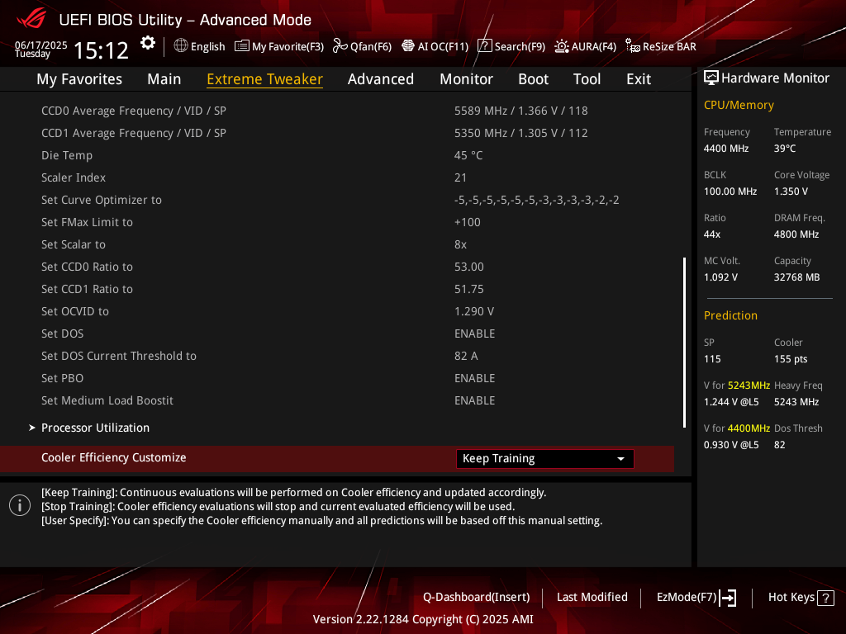Click CCD1 Average Frequency row
This screenshot has height=634, width=846.
tap(337, 133)
